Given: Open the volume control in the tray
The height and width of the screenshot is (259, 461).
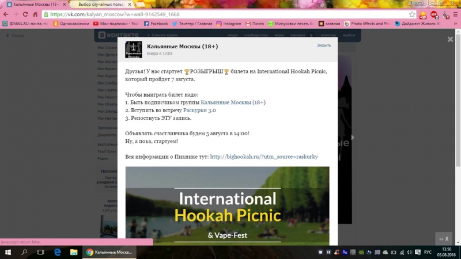Looking at the screenshot, I should (409, 253).
